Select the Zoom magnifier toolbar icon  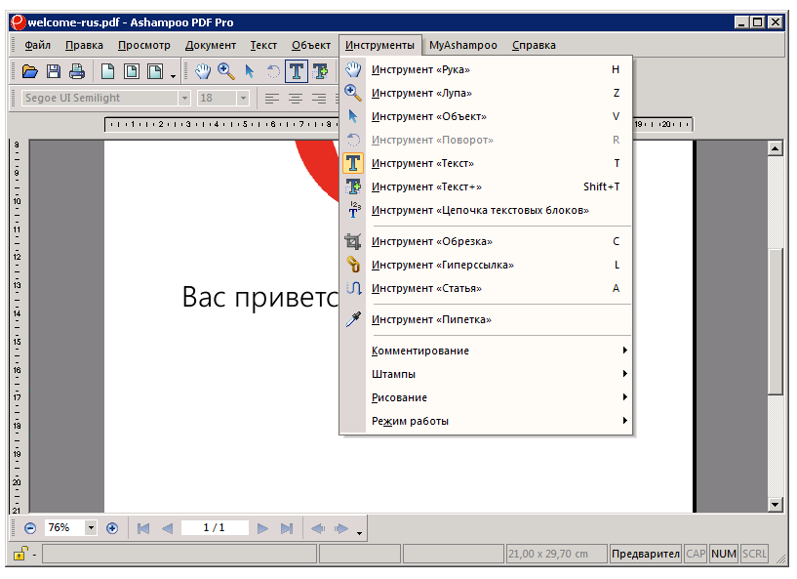click(226, 71)
